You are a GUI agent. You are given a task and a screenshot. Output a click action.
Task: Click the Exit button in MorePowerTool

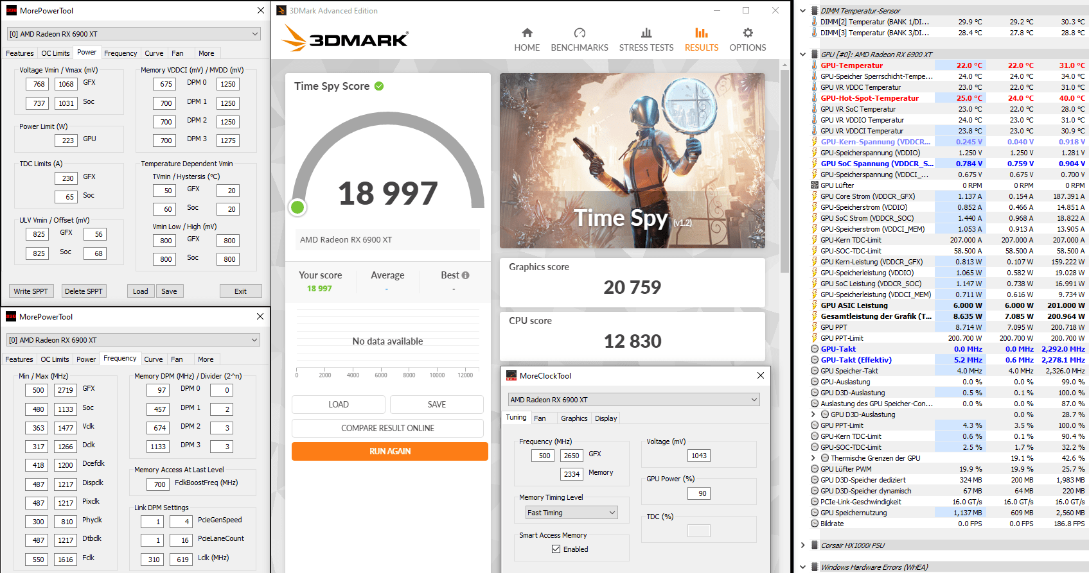pyautogui.click(x=240, y=291)
